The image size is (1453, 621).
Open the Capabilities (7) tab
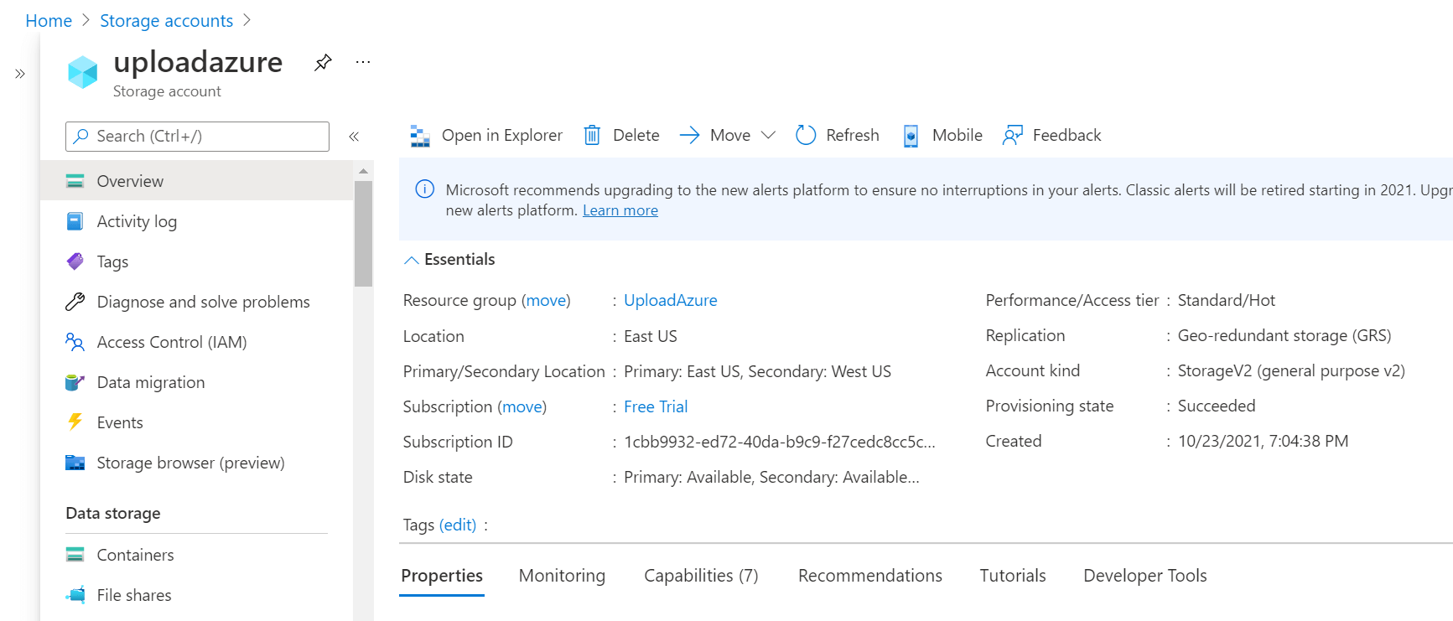[701, 576]
